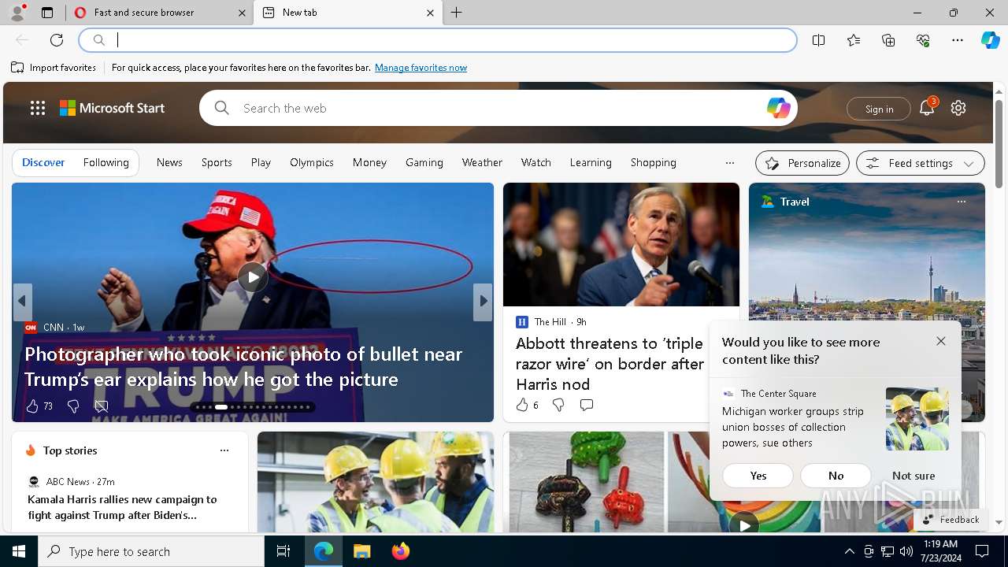Click the Copilot icon in web search box
1008x567 pixels.
click(778, 108)
